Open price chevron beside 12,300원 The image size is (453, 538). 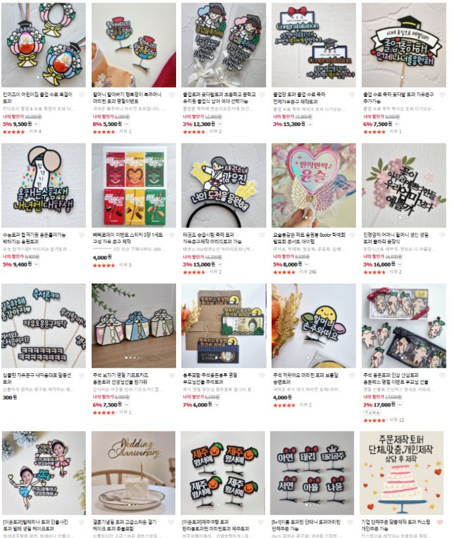pos(220,124)
